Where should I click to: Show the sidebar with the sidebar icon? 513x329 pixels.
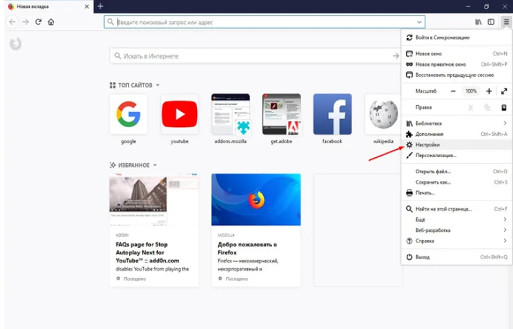[x=491, y=22]
